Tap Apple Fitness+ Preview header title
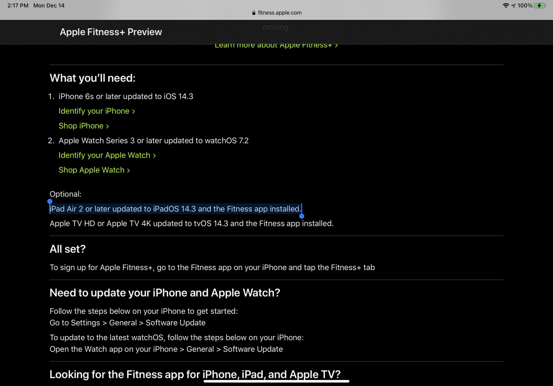The width and height of the screenshot is (553, 386). pyautogui.click(x=111, y=32)
